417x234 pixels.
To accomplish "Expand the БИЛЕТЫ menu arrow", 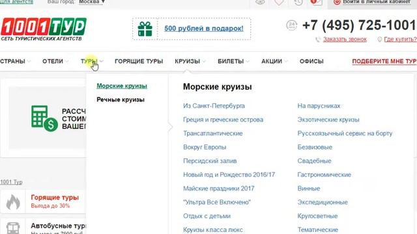I will (x=248, y=61).
